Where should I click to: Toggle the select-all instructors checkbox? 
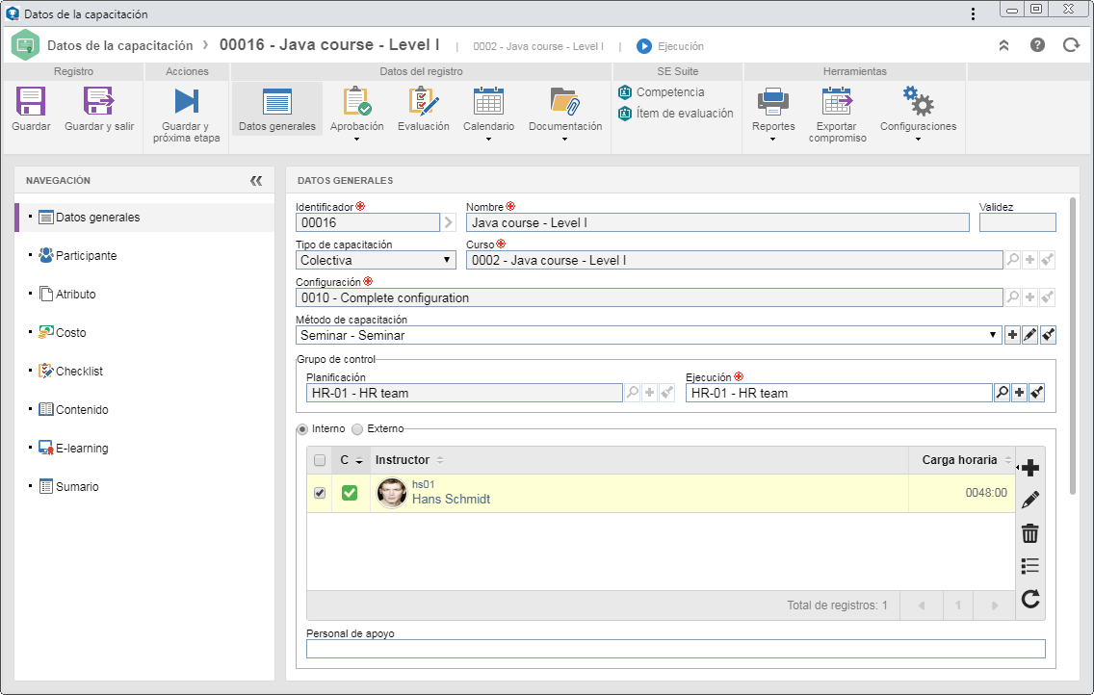(x=320, y=460)
